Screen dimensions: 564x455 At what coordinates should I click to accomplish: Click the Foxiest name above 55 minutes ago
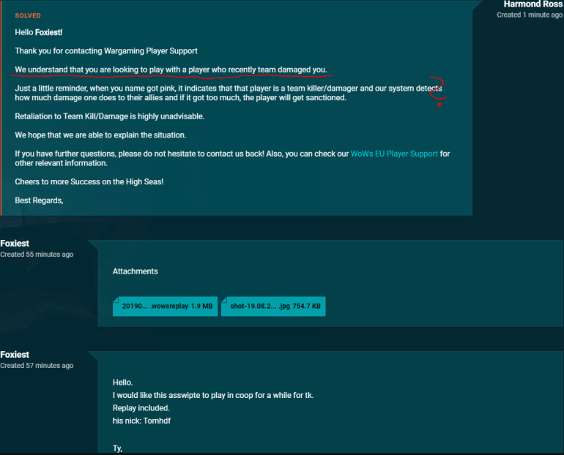tap(15, 244)
